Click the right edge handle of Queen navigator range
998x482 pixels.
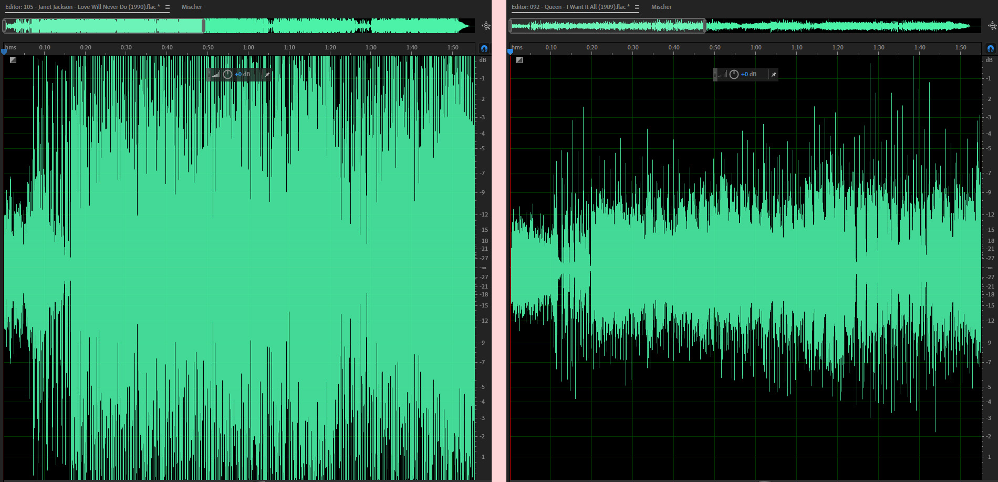pos(704,26)
